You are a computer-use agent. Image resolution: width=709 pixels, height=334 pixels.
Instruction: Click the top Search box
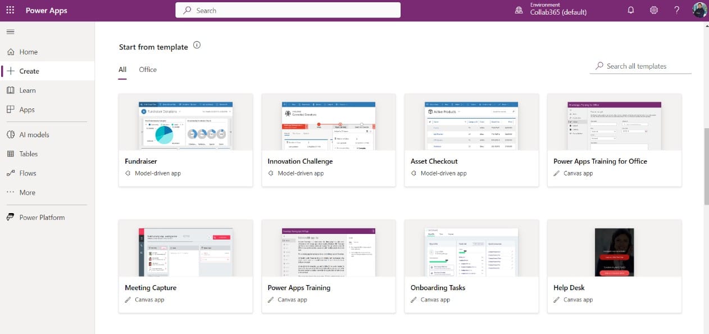coord(288,10)
